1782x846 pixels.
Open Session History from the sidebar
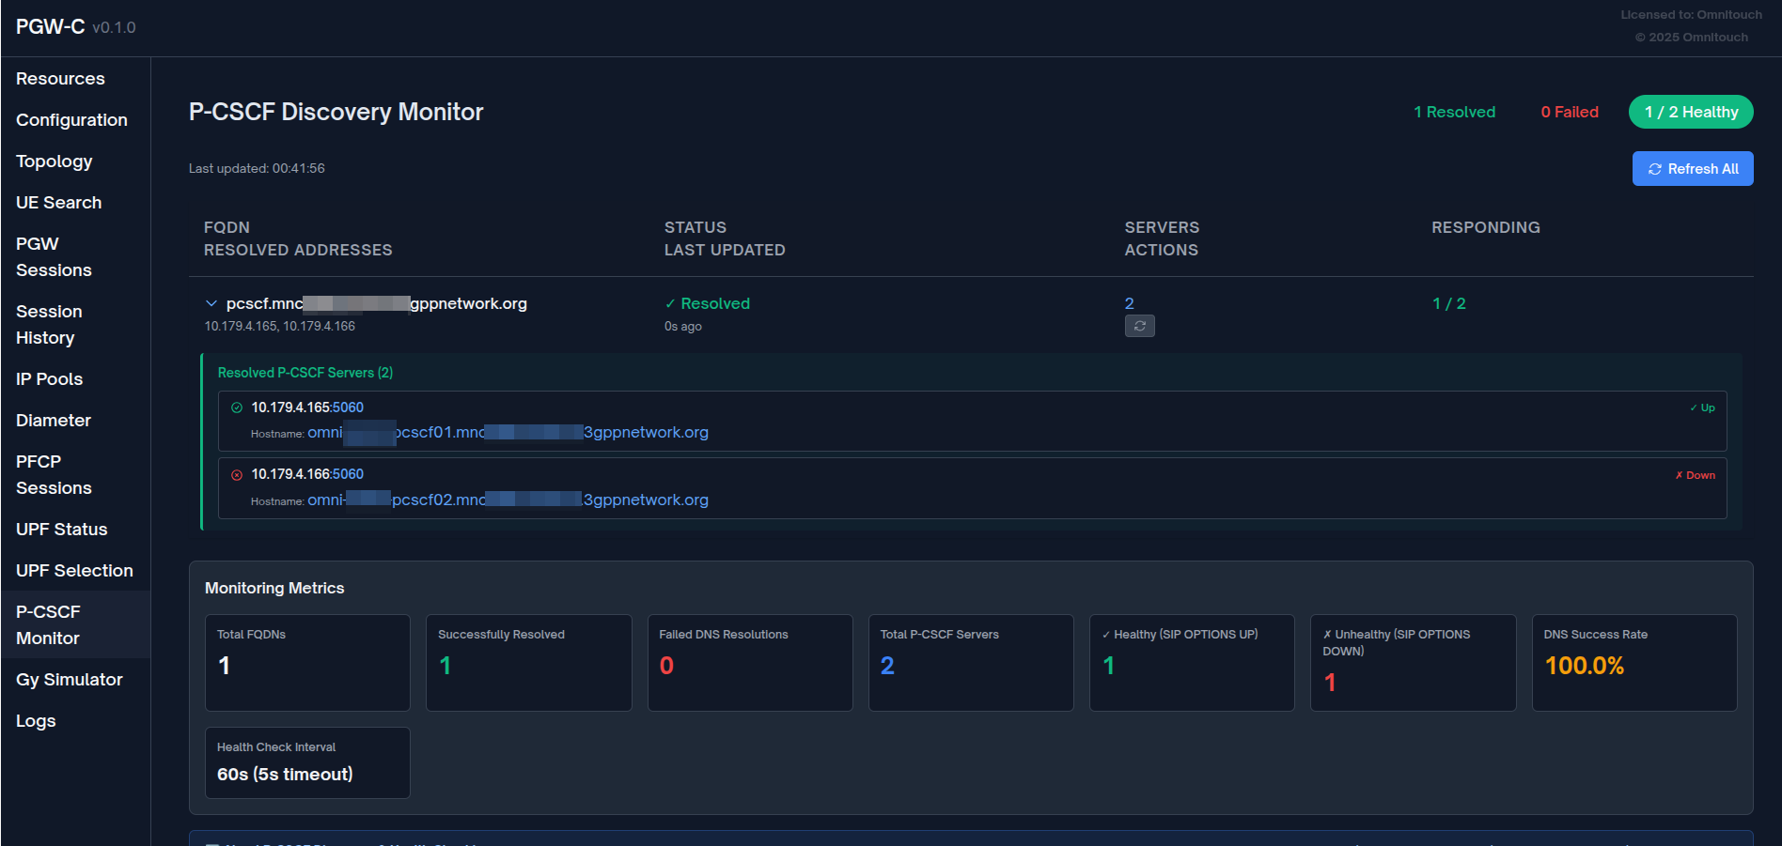pos(49,324)
